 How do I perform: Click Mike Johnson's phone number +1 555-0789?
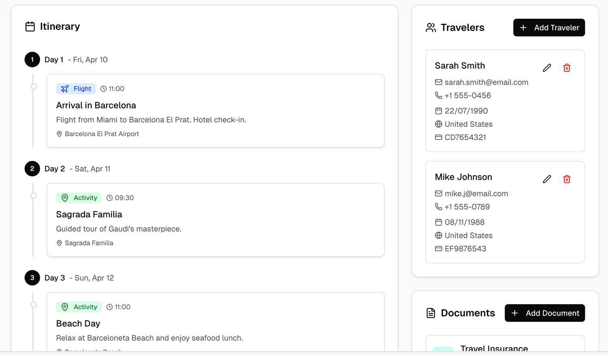coord(467,207)
